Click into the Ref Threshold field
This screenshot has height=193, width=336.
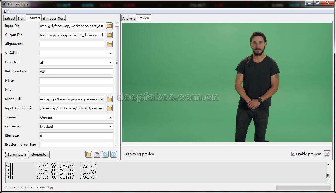(76, 71)
